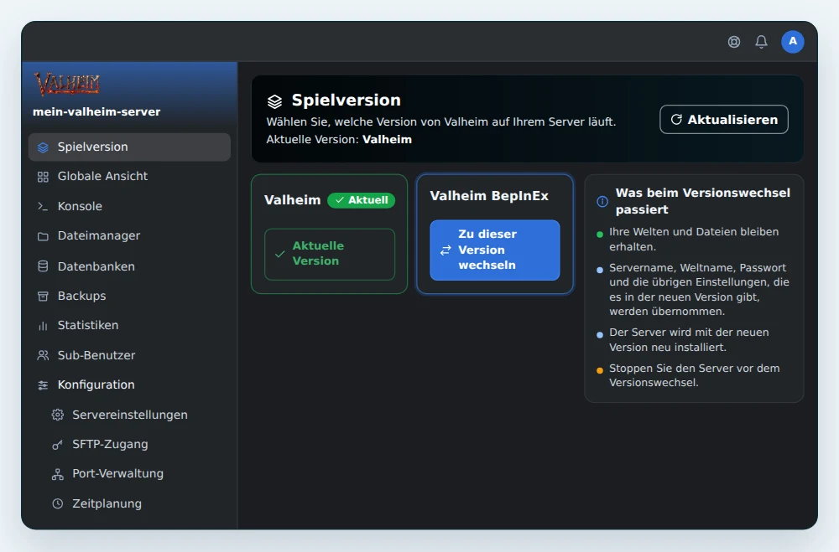Viewport: 839px width, 552px height.
Task: Open Spielversion menu entry
Action: pos(129,147)
